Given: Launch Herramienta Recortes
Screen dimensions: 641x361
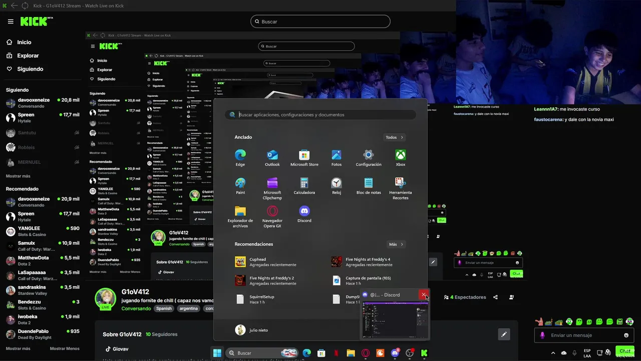Looking at the screenshot, I should [x=401, y=189].
